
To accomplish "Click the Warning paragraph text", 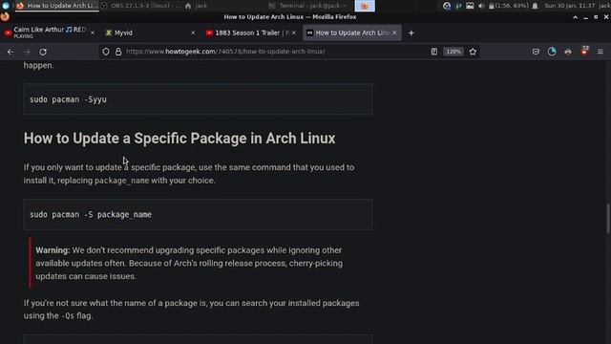I will click(x=189, y=263).
